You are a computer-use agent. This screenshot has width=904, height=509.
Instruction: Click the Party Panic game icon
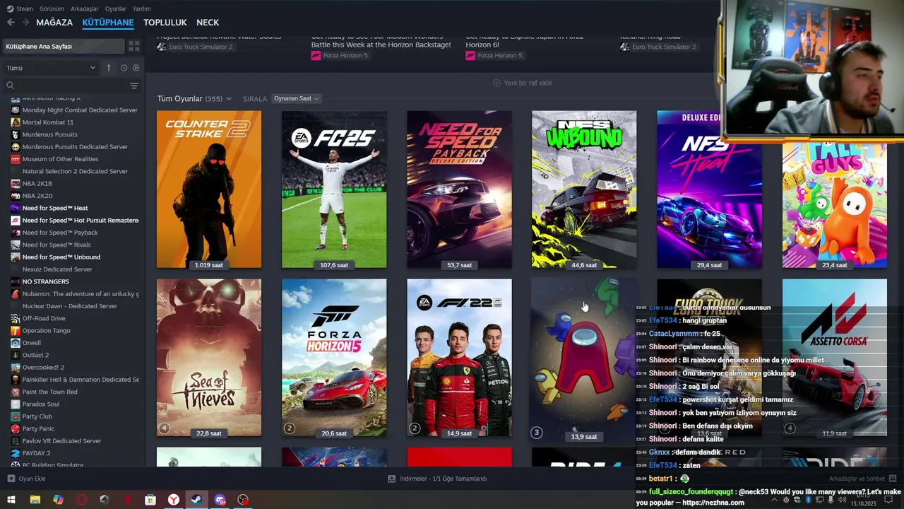point(16,428)
